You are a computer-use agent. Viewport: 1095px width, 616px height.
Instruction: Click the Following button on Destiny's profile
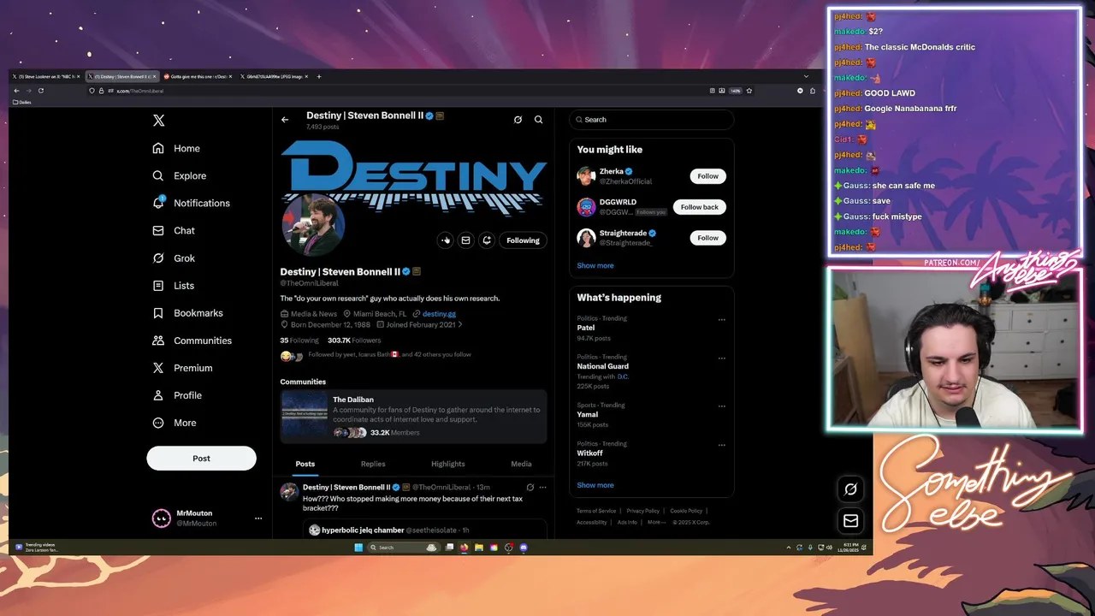[x=523, y=240]
